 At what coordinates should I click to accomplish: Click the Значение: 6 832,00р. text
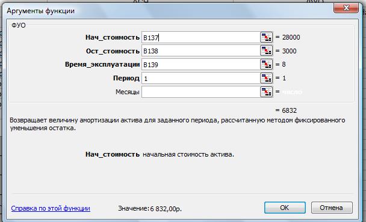(x=150, y=209)
